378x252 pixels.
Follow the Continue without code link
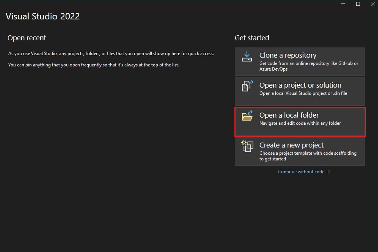pos(304,172)
